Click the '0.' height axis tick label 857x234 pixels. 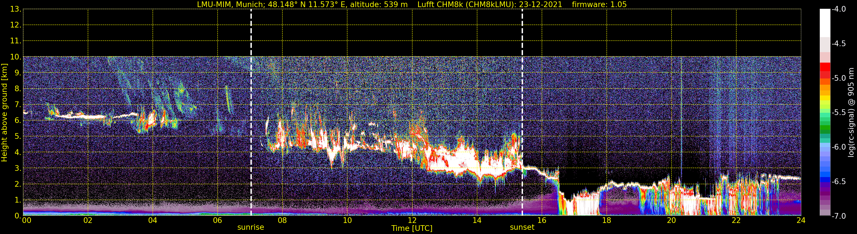coord(18,216)
